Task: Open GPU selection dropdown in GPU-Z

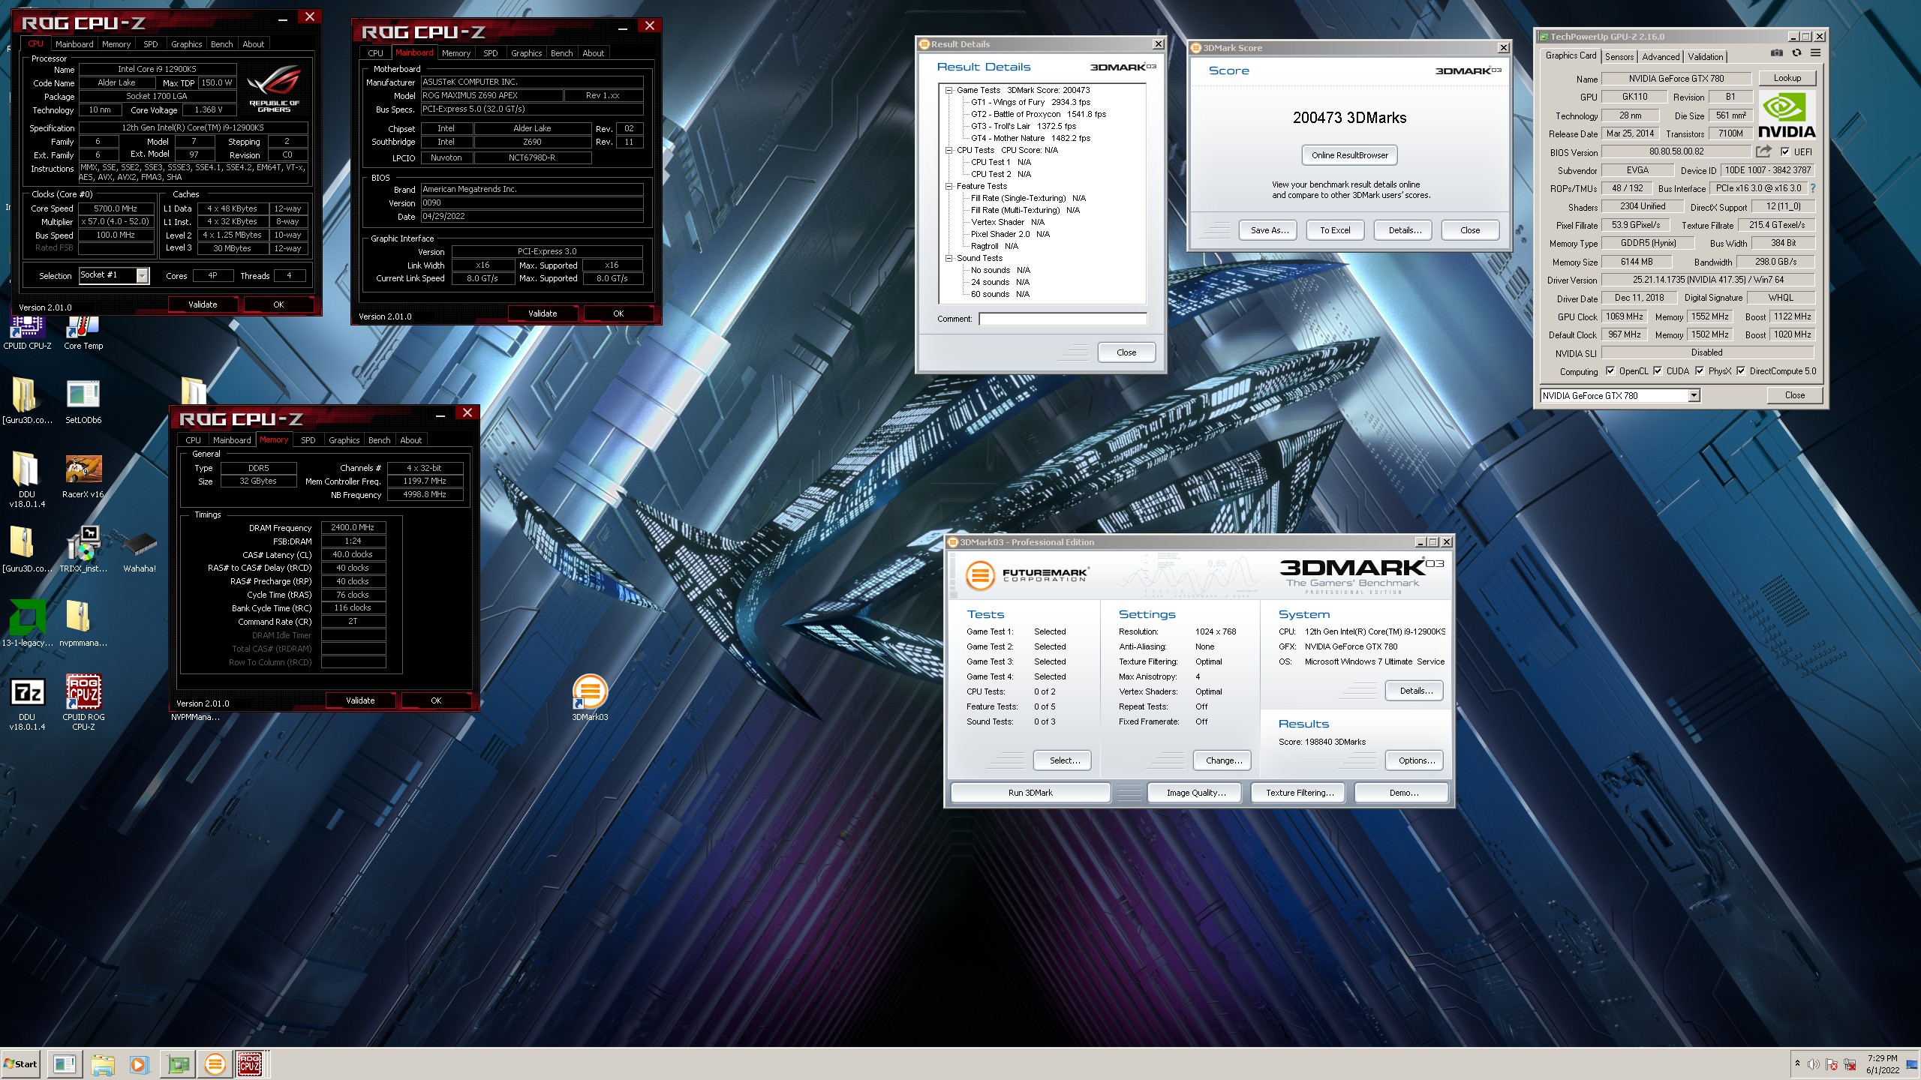Action: [x=1694, y=395]
